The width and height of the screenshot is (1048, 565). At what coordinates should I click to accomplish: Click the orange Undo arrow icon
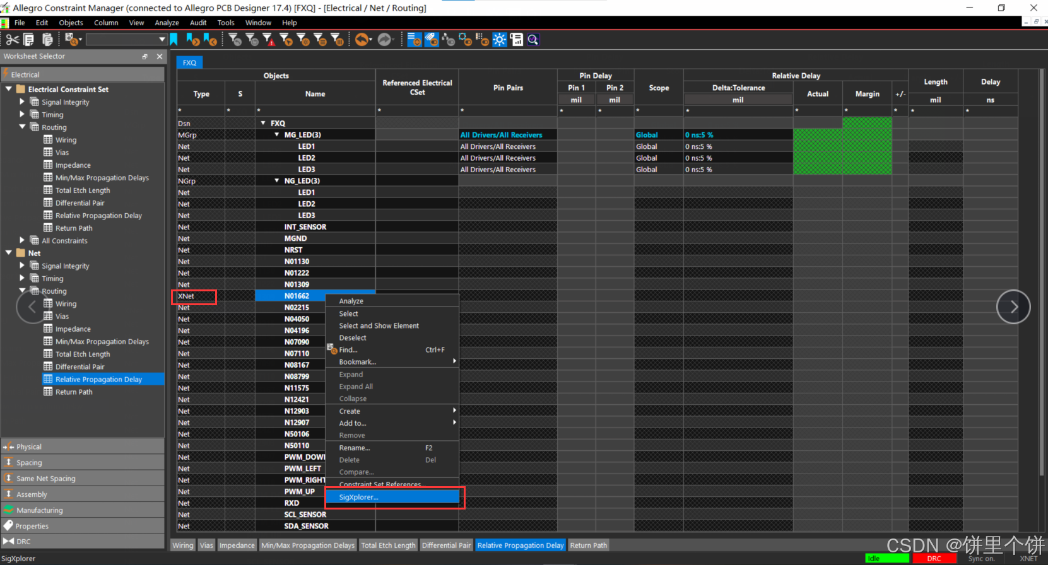pyautogui.click(x=362, y=40)
